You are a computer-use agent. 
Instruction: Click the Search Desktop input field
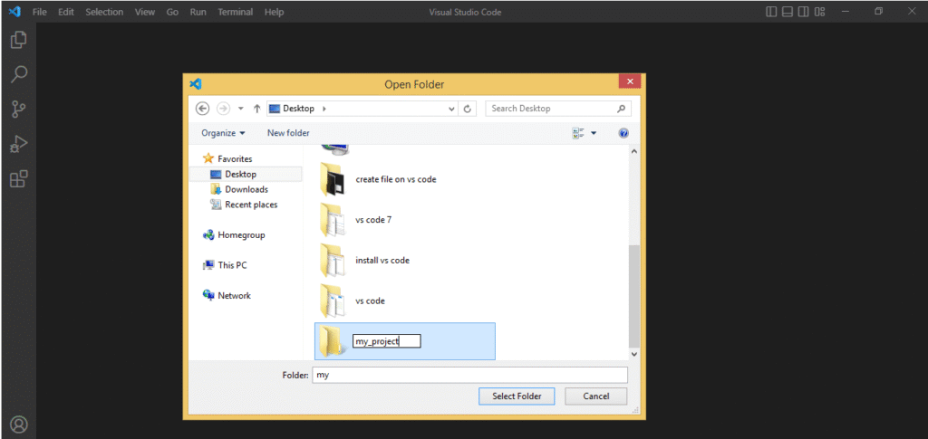coord(551,109)
